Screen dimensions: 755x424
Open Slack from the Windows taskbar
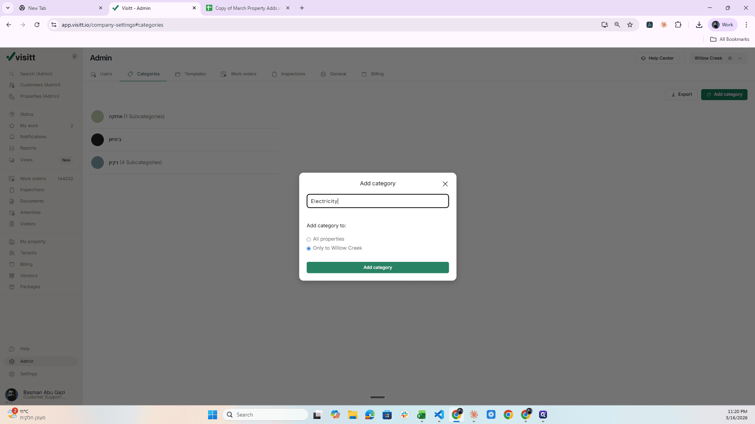(405, 415)
